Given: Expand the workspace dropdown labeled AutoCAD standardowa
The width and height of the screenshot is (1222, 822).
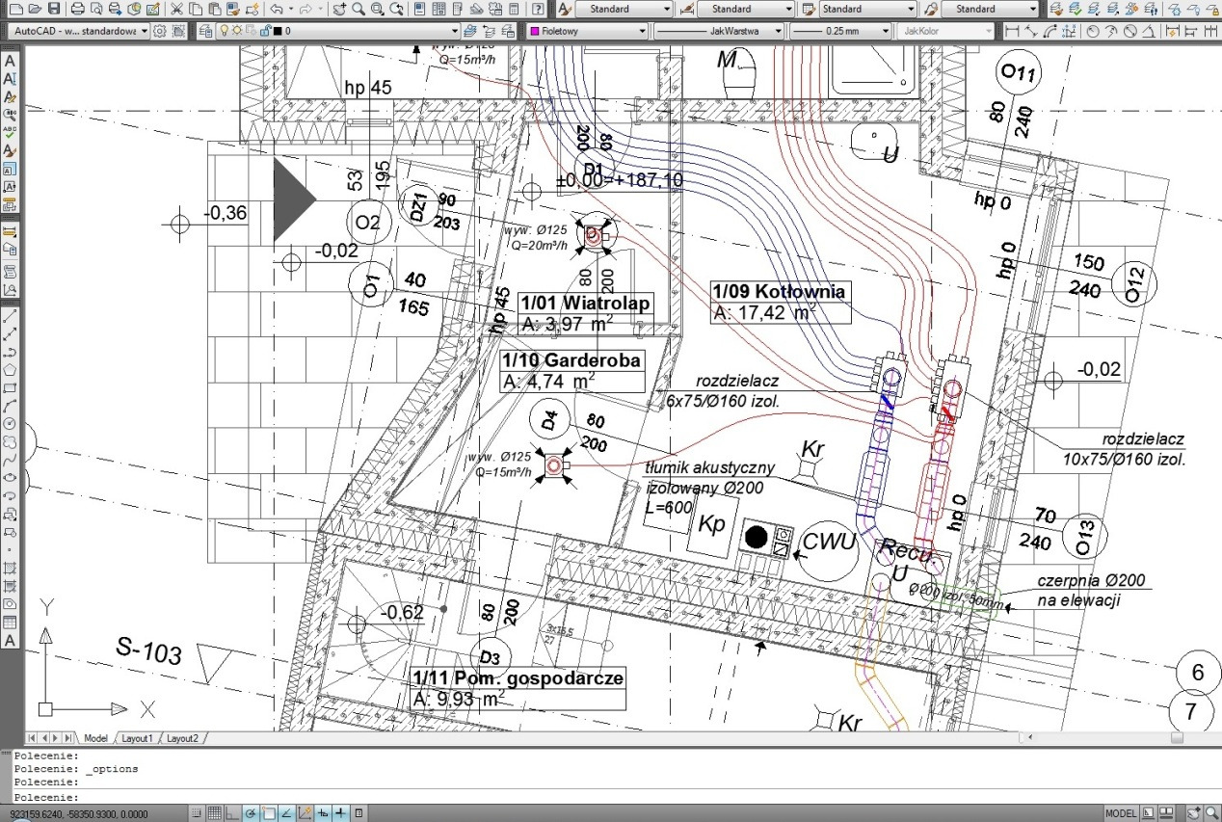Looking at the screenshot, I should click(x=143, y=30).
